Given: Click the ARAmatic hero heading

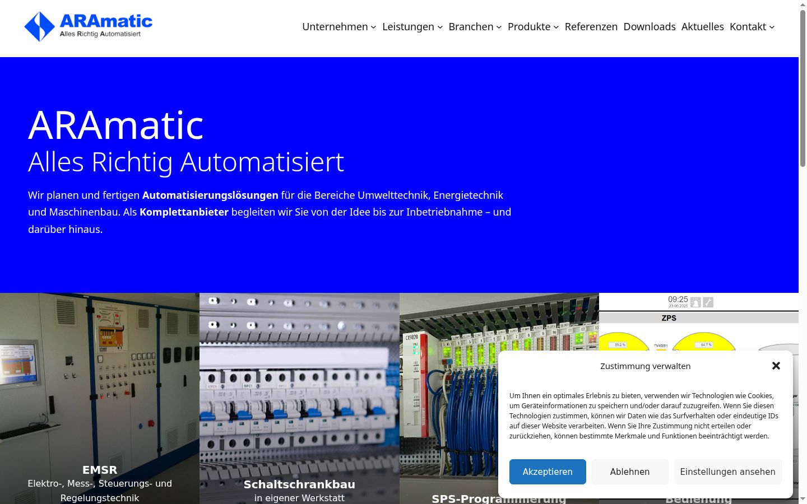Looking at the screenshot, I should pos(116,124).
